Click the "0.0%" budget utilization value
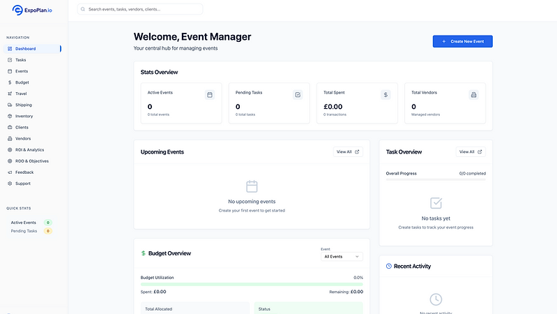557x314 pixels. pyautogui.click(x=358, y=278)
